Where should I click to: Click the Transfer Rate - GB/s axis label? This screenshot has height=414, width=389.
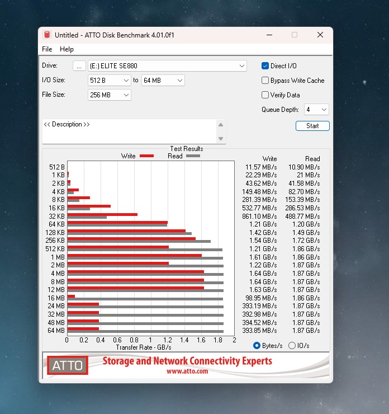pyautogui.click(x=144, y=347)
